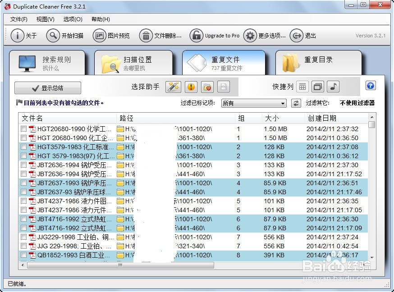Open the 视图(V) menu
The height and width of the screenshot is (292, 394).
pyautogui.click(x=45, y=19)
